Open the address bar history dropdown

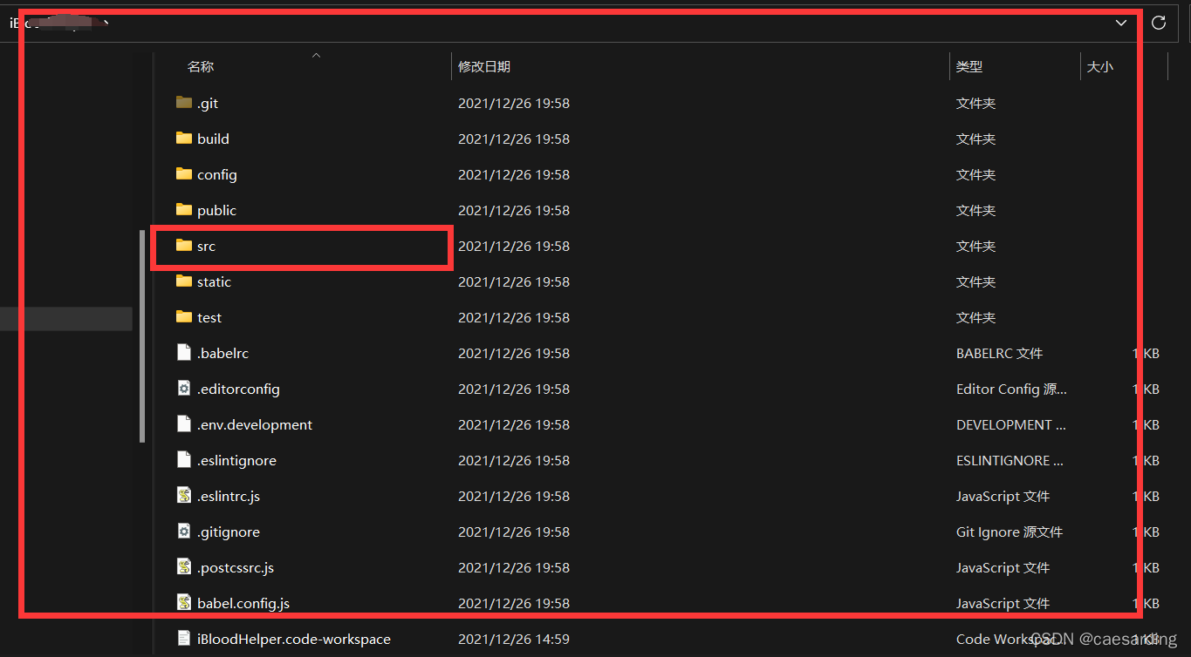pos(1121,23)
